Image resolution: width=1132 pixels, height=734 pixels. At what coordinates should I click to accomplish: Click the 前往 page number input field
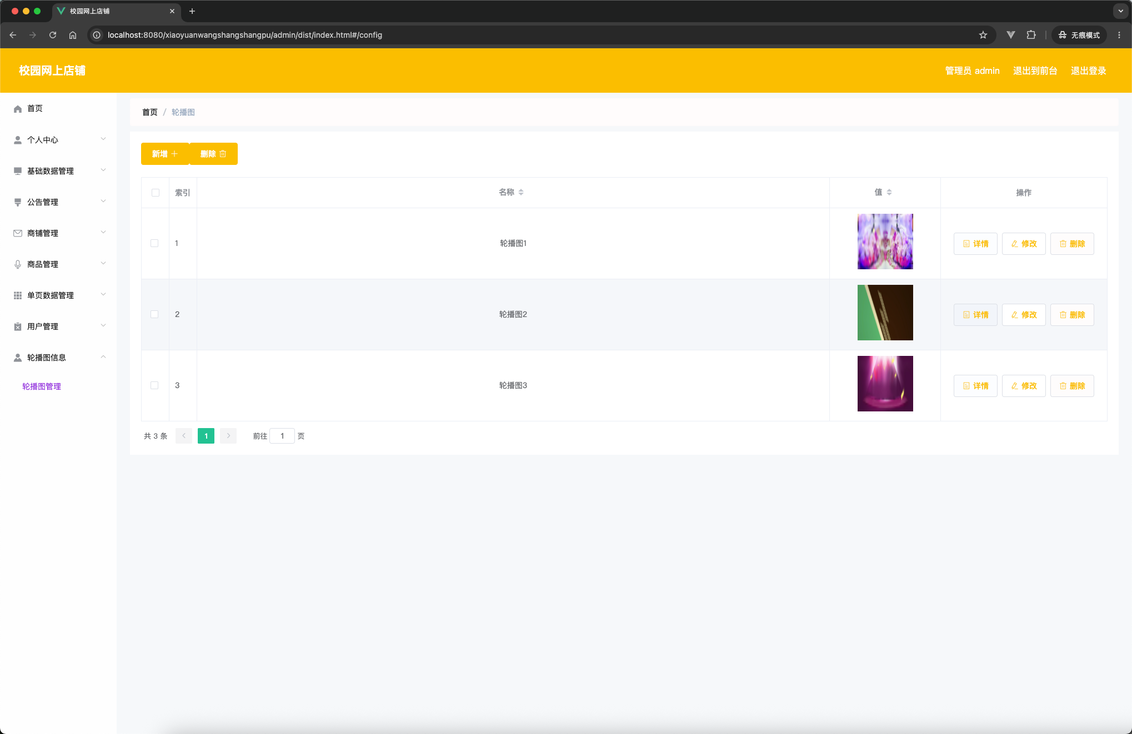pyautogui.click(x=282, y=436)
